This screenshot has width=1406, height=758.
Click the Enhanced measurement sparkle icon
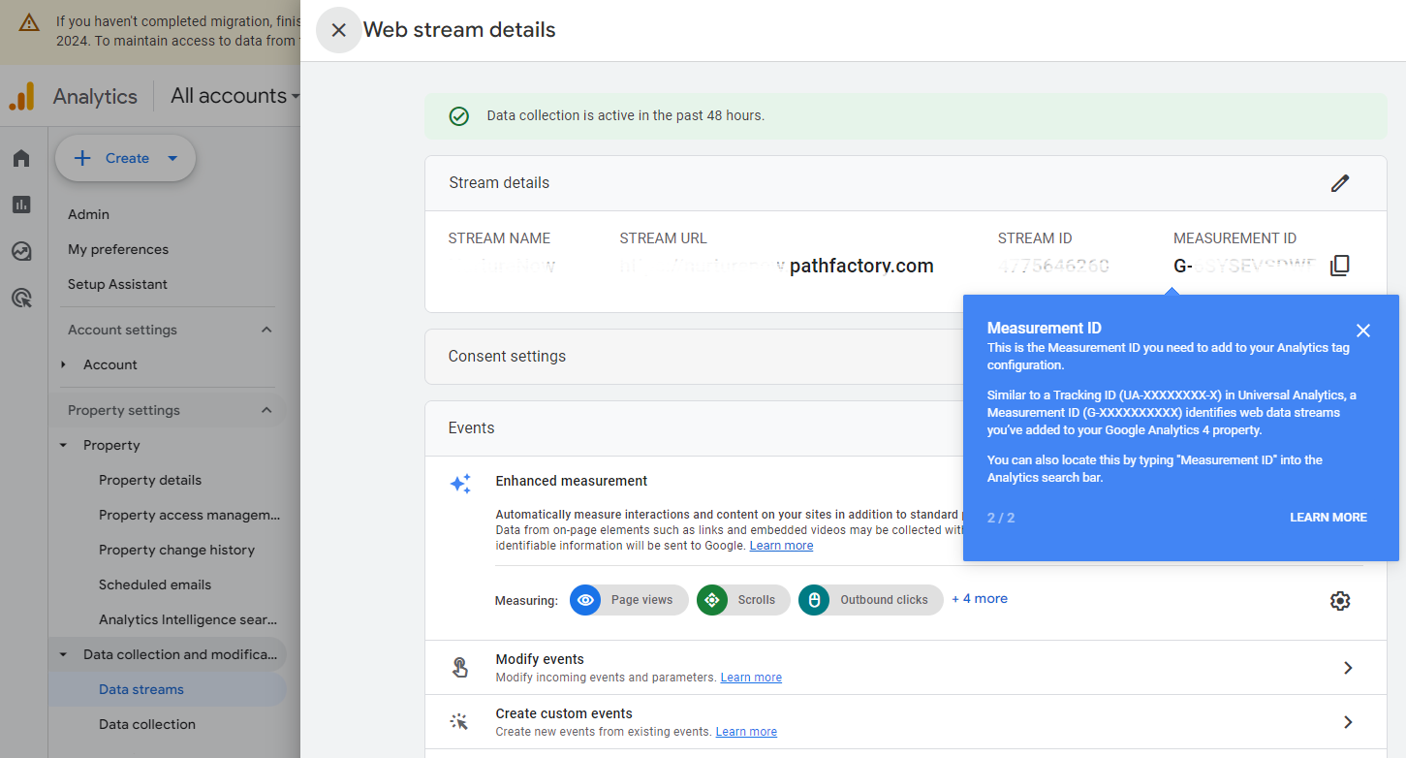coord(460,484)
